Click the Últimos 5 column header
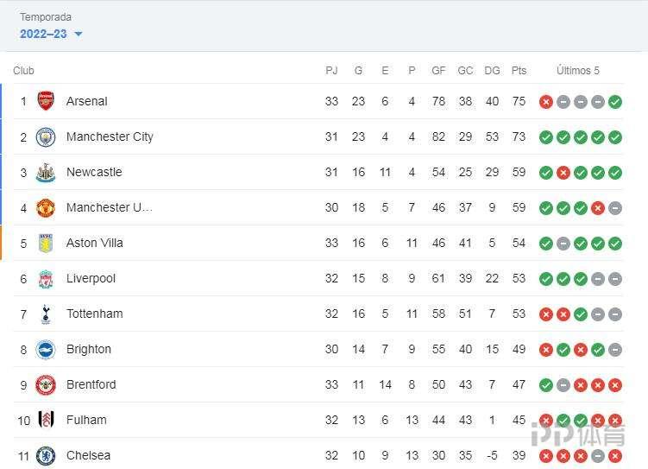This screenshot has height=469, width=648. click(577, 71)
